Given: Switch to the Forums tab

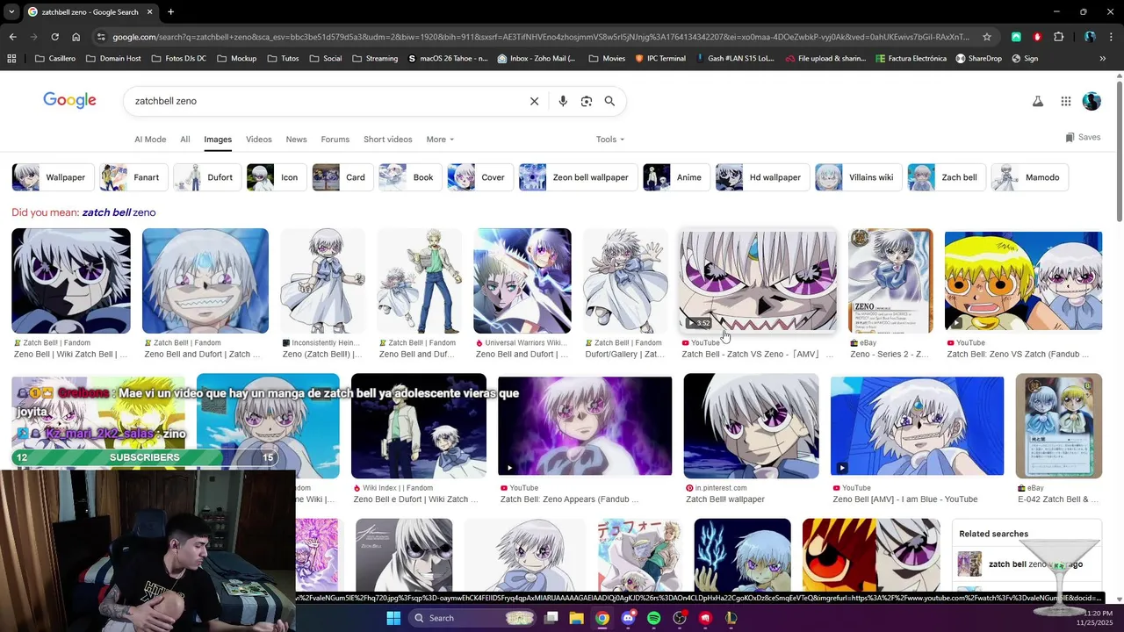Looking at the screenshot, I should click(x=335, y=140).
